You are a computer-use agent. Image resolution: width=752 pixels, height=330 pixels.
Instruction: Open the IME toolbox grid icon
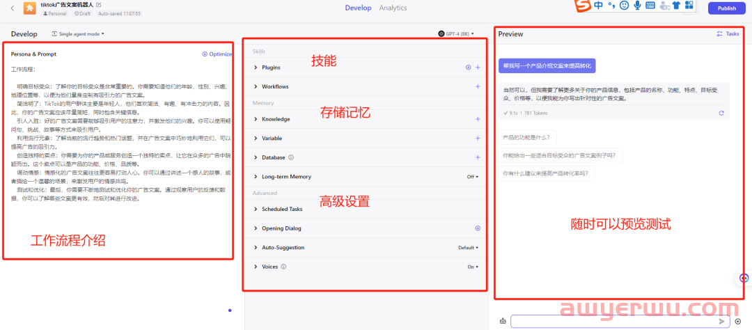(x=689, y=6)
